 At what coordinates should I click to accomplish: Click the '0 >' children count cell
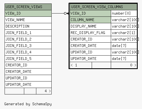(124, 65)
